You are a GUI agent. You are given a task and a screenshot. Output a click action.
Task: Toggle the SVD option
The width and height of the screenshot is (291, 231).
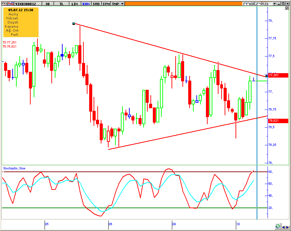point(96,4)
